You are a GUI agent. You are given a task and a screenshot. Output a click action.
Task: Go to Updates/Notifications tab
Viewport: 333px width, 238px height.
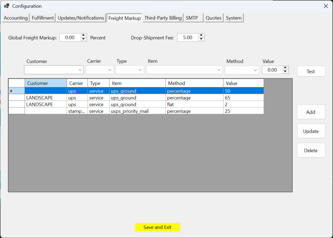click(81, 18)
